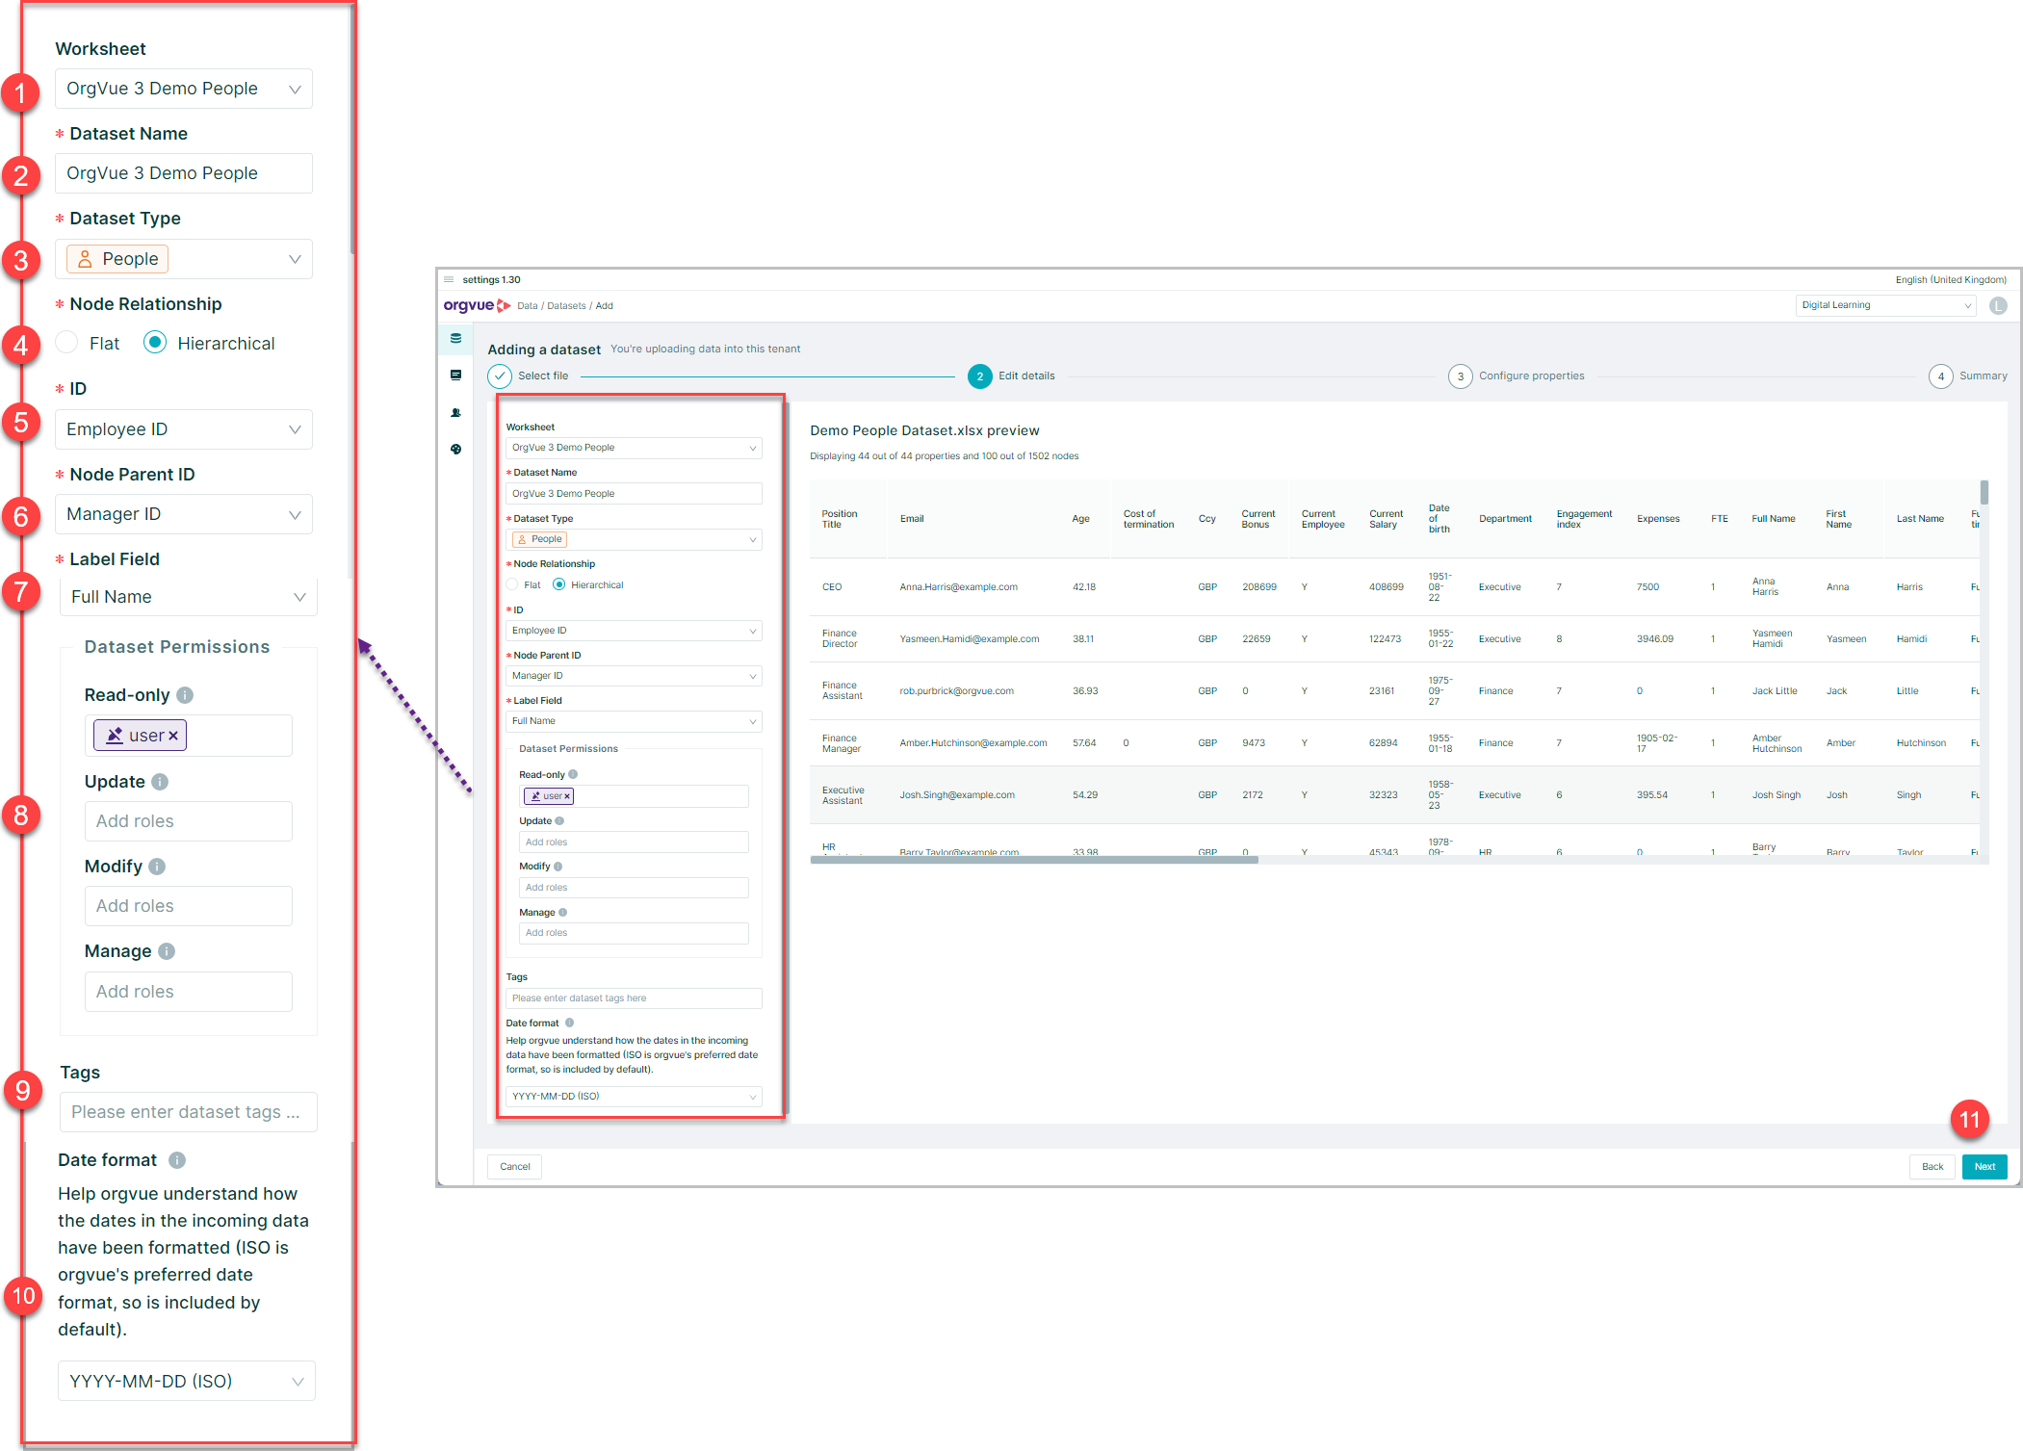Click Manage info icon in enlarged panel
2023x1451 pixels.
[167, 951]
